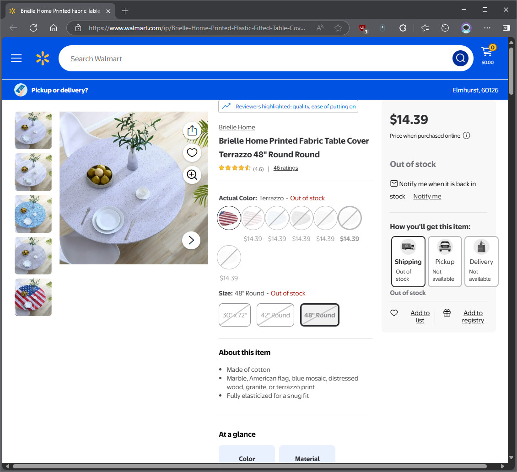
Task: Select the 30" x 72" size
Action: [235, 315]
